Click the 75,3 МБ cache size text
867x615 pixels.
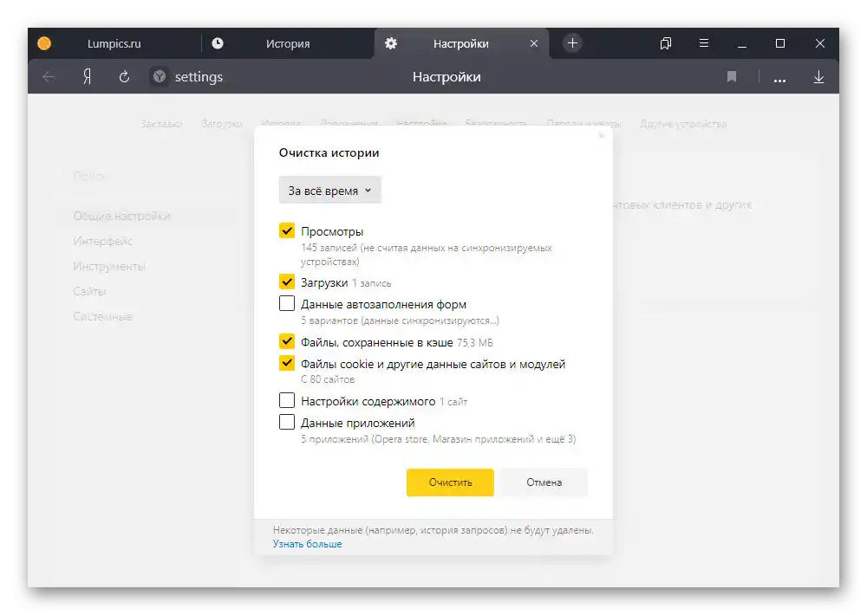pyautogui.click(x=475, y=343)
